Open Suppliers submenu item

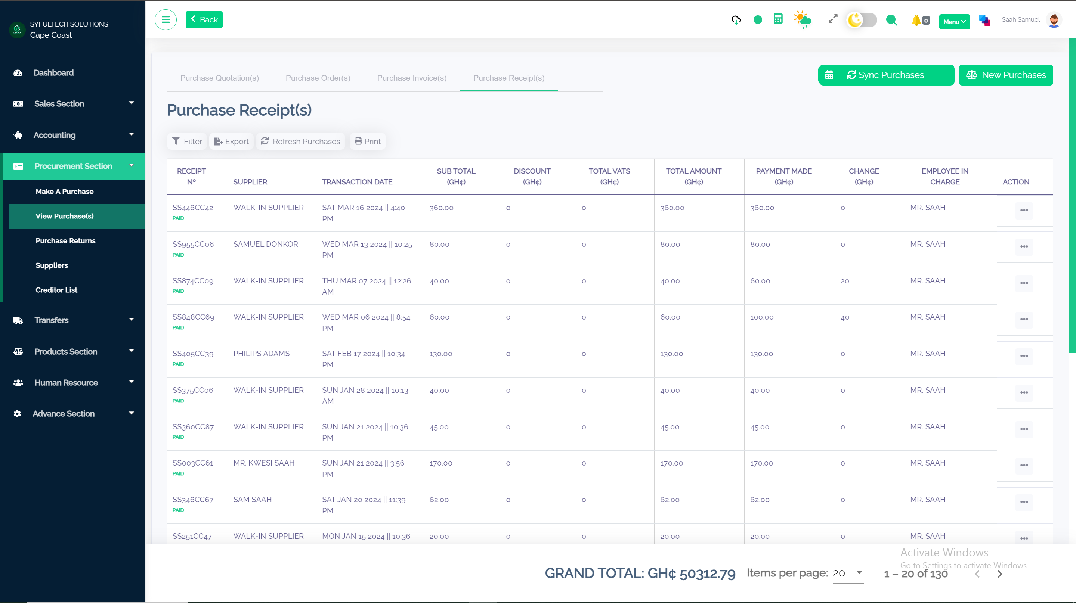click(x=52, y=265)
